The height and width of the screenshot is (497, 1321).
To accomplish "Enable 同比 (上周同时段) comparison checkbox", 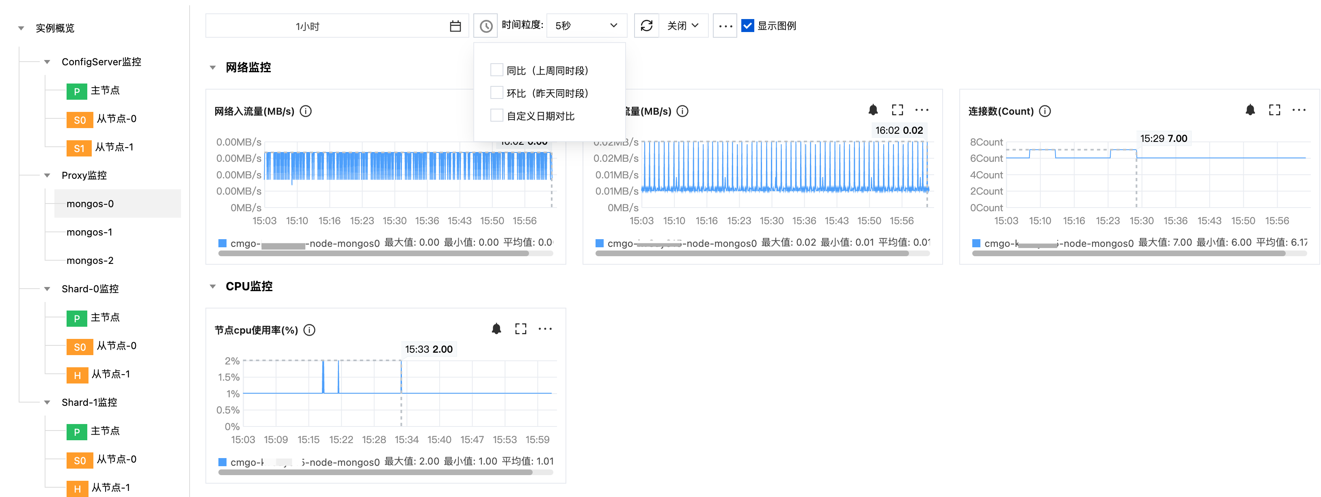I will pyautogui.click(x=496, y=70).
